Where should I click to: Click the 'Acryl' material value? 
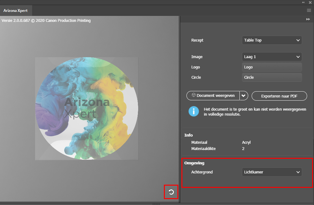point(246,142)
